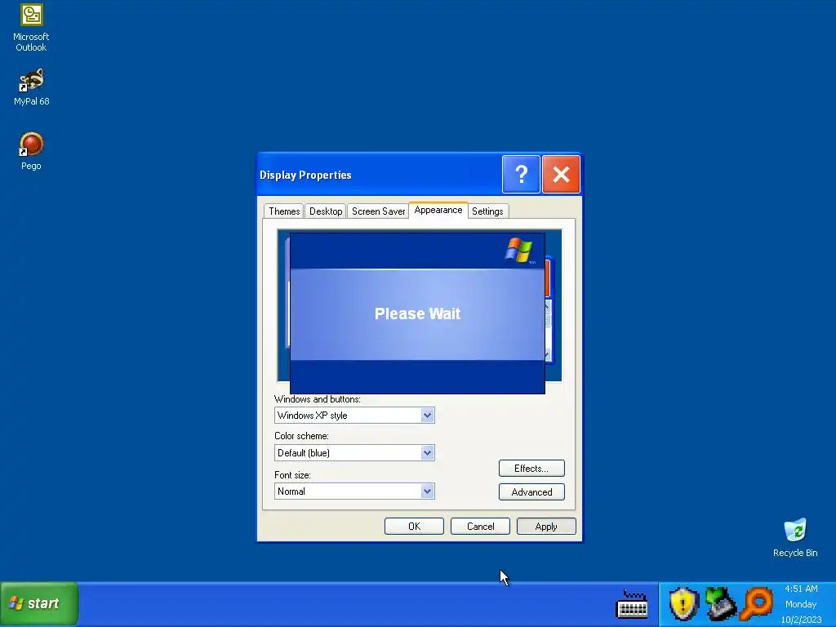This screenshot has height=627, width=836.
Task: Select the Appearance tab
Action: pyautogui.click(x=438, y=210)
